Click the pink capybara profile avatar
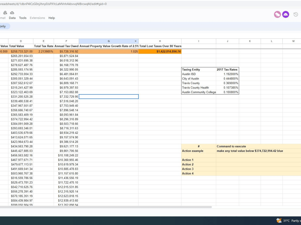 (x=277, y=14)
